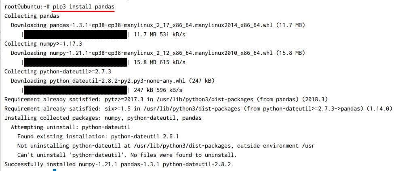Viewport: 394px width, 171px height.
Task: Click the "Found existing installation" line
Action: [x=98, y=136]
